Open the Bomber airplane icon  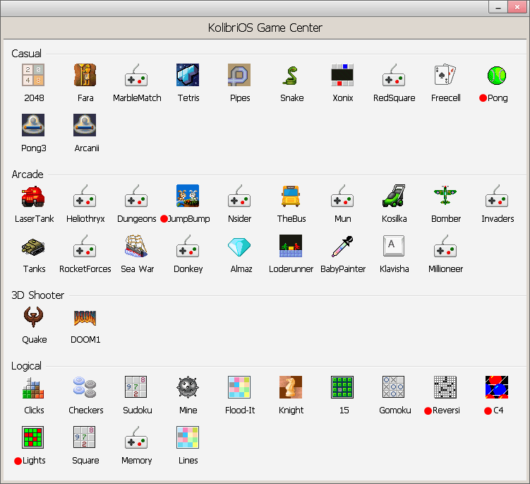pyautogui.click(x=445, y=196)
